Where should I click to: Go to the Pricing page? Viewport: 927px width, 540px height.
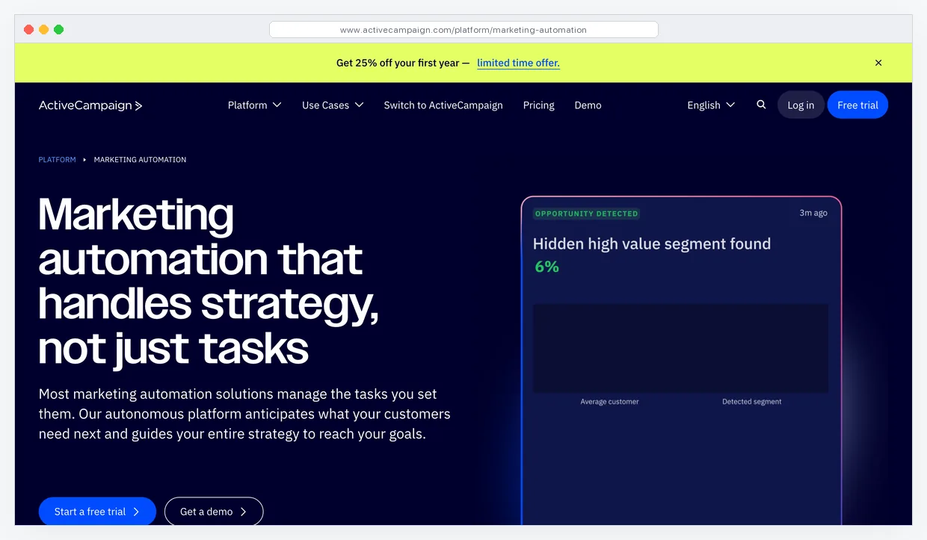click(x=539, y=105)
